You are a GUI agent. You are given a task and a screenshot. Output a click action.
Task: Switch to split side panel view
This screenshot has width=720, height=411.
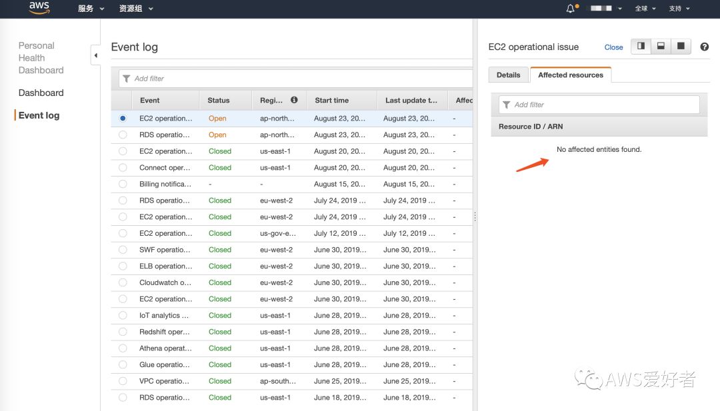(641, 47)
